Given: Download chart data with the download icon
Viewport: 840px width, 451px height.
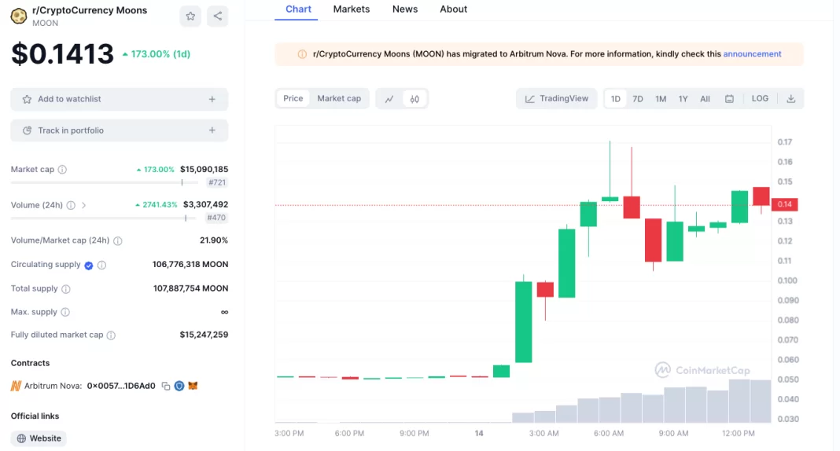Looking at the screenshot, I should point(790,99).
